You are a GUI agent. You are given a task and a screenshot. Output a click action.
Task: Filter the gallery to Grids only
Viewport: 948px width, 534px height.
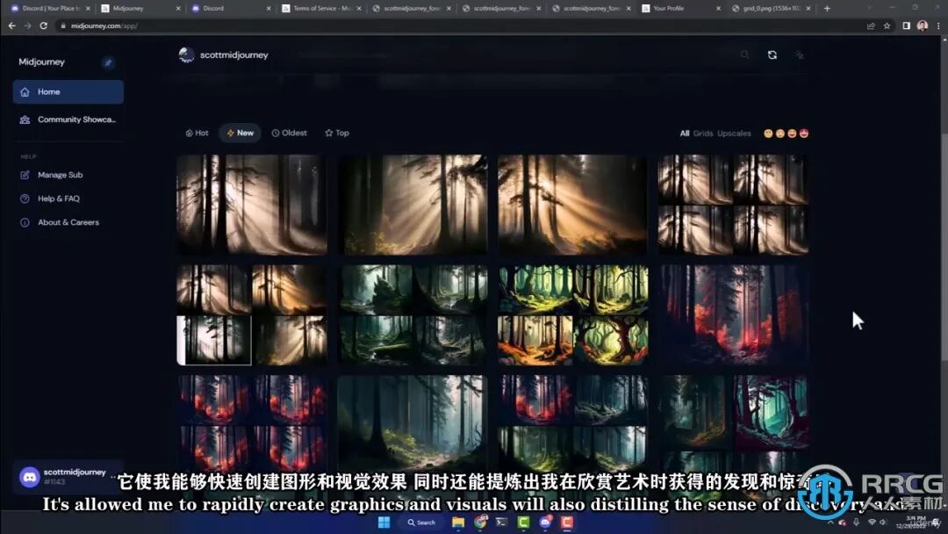coord(702,133)
